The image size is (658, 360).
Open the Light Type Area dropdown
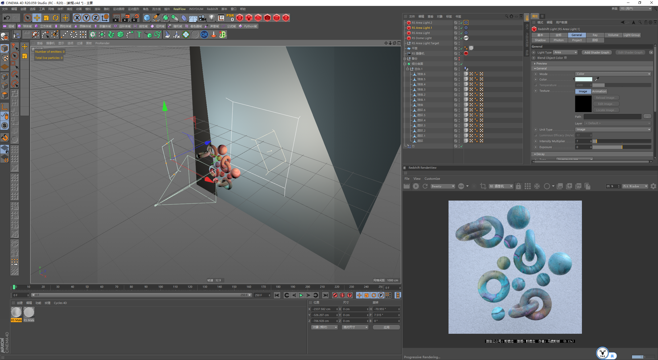click(x=565, y=52)
